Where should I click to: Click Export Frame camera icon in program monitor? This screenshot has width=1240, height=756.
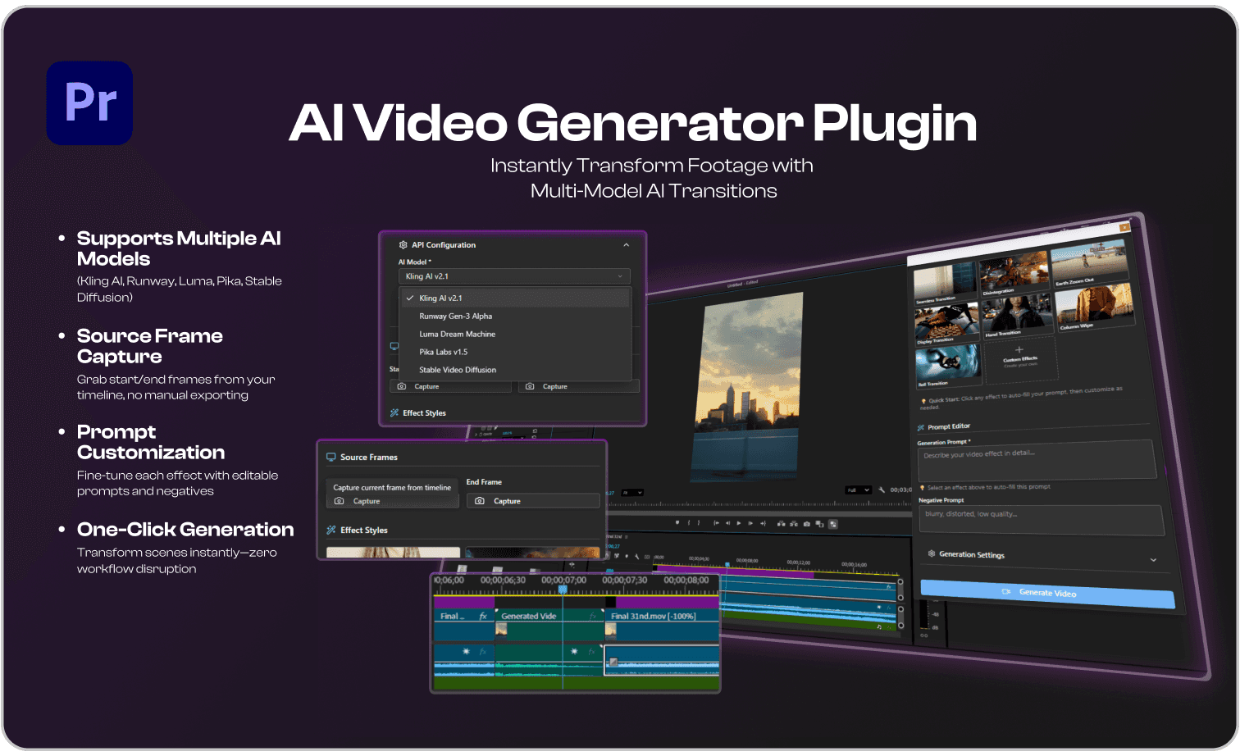[x=807, y=524]
